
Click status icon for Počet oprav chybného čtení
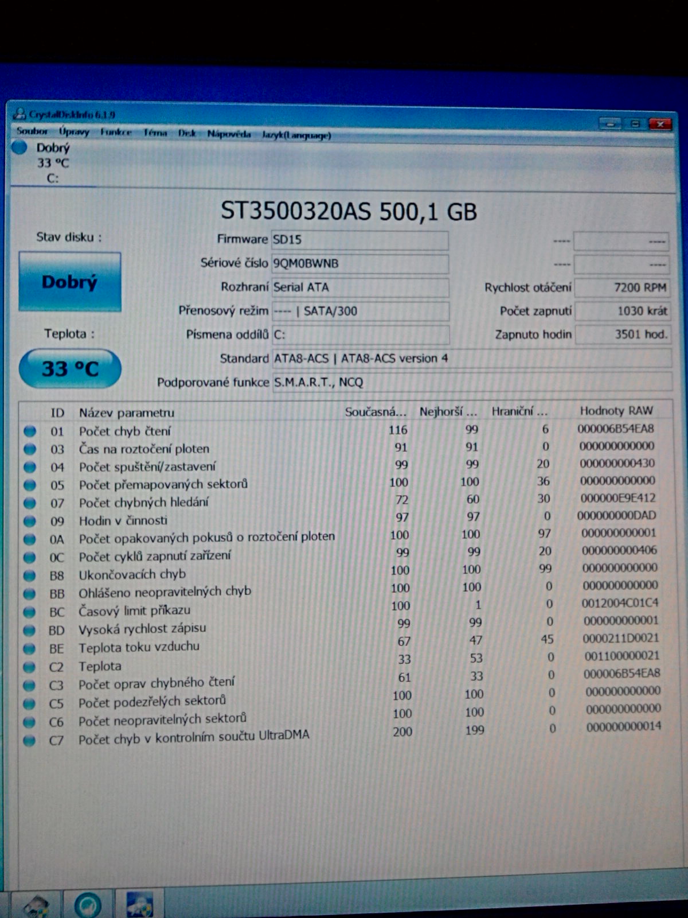tap(29, 686)
